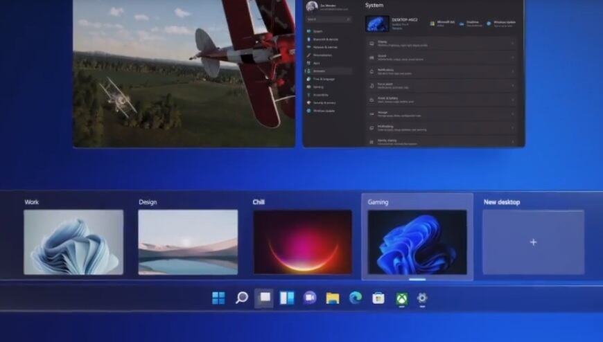
Task: Launch Teams Chat from the taskbar
Action: click(x=310, y=298)
